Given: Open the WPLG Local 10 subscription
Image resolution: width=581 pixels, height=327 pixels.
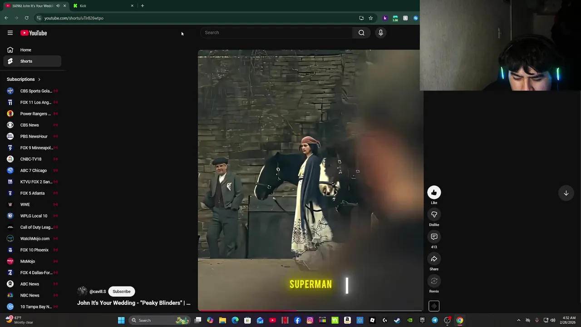Looking at the screenshot, I should click(x=32, y=216).
